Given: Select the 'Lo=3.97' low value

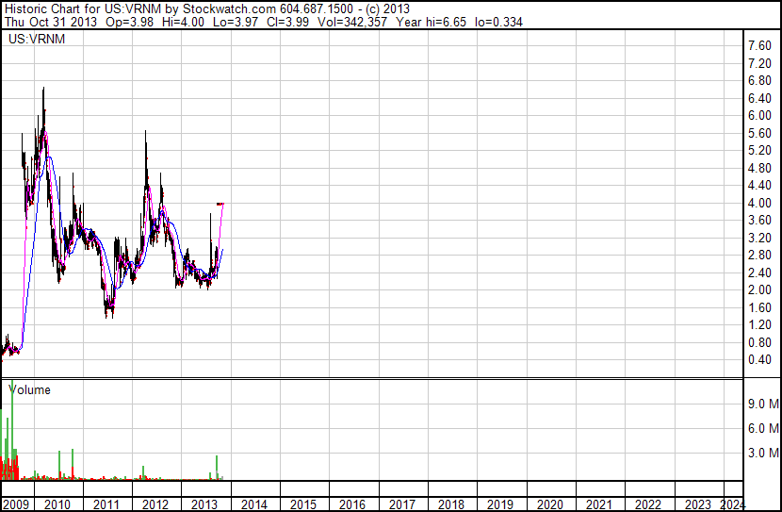Looking at the screenshot, I should pyautogui.click(x=236, y=22).
